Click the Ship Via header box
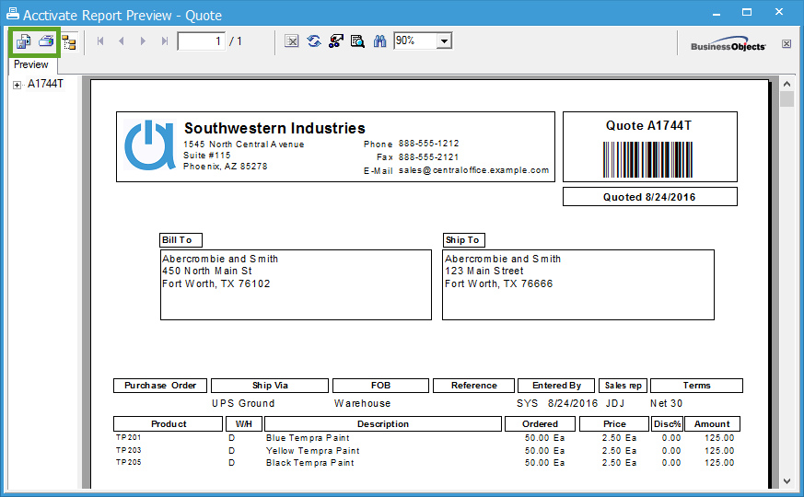Screen dimensions: 804x497 tap(270, 386)
